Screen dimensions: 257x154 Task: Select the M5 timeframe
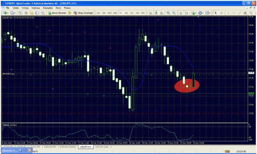coord(104,13)
